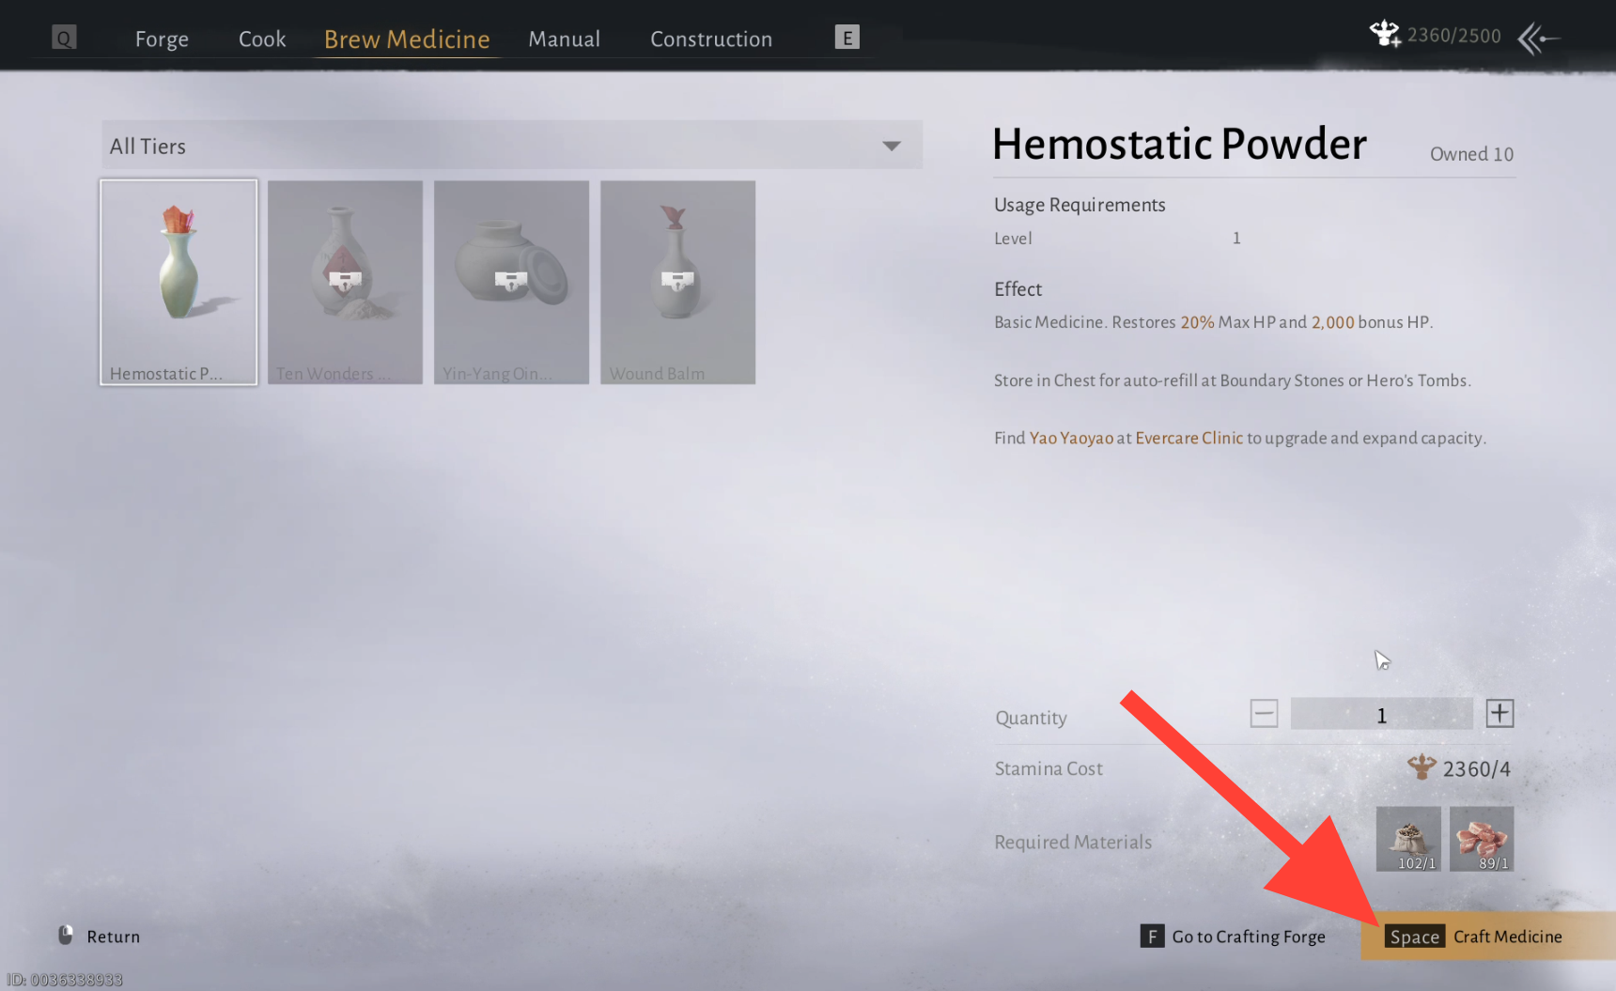Click the stamina icon beside 2360/2500
The image size is (1616, 991).
tap(1385, 34)
